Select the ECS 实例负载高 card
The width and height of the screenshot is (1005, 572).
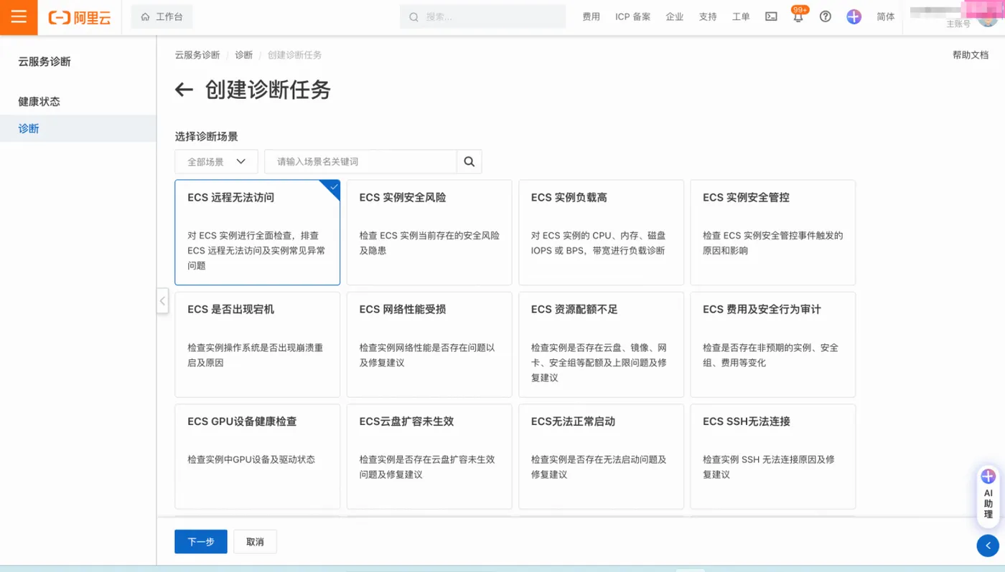coord(601,232)
